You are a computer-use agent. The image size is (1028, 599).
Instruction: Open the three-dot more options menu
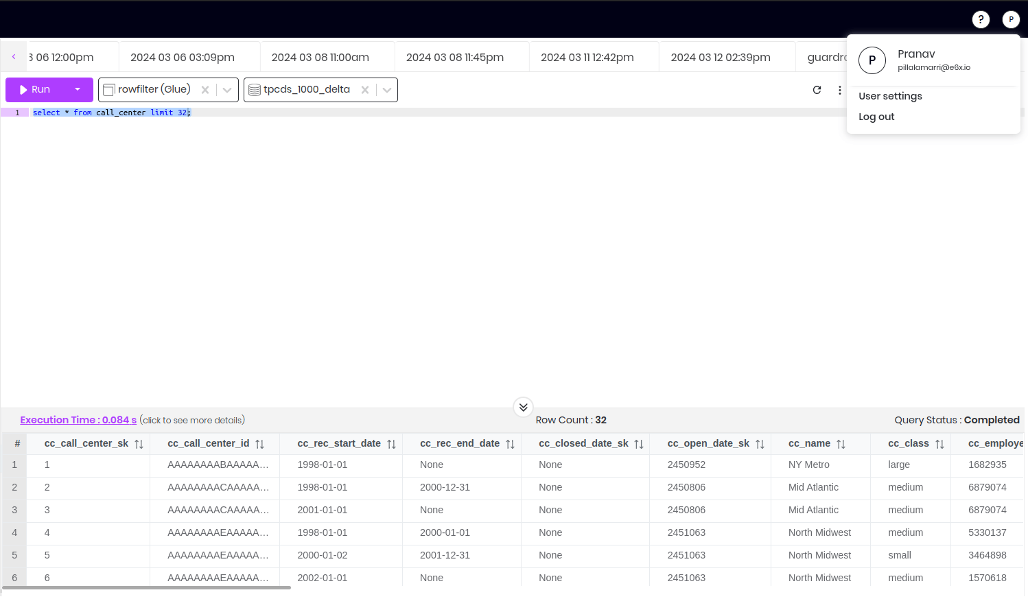(839, 90)
